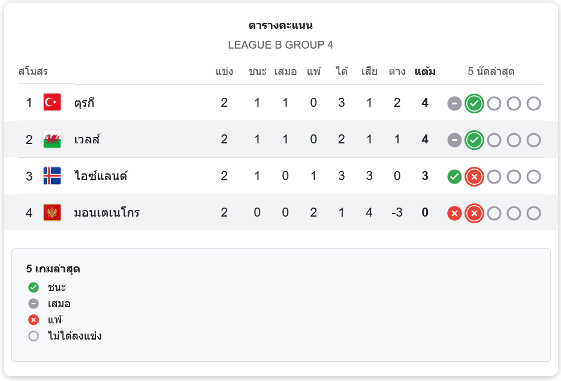Screen dimensions: 561x381
Task: Click Iceland's latest match loss icon
Action: click(474, 176)
